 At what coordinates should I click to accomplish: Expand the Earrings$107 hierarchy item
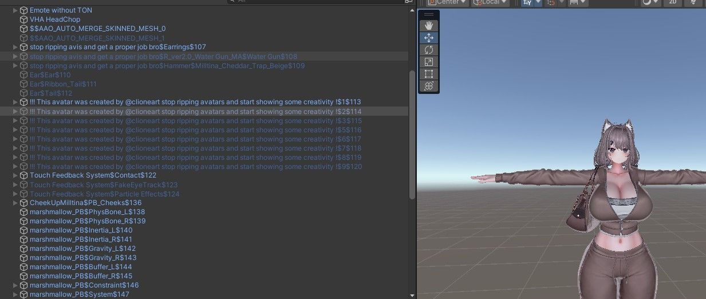coord(15,47)
